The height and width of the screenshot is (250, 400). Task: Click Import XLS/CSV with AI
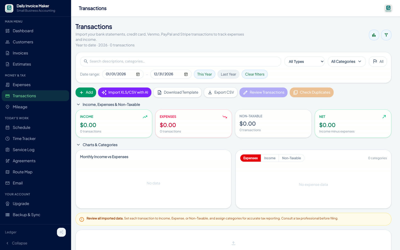pyautogui.click(x=125, y=92)
